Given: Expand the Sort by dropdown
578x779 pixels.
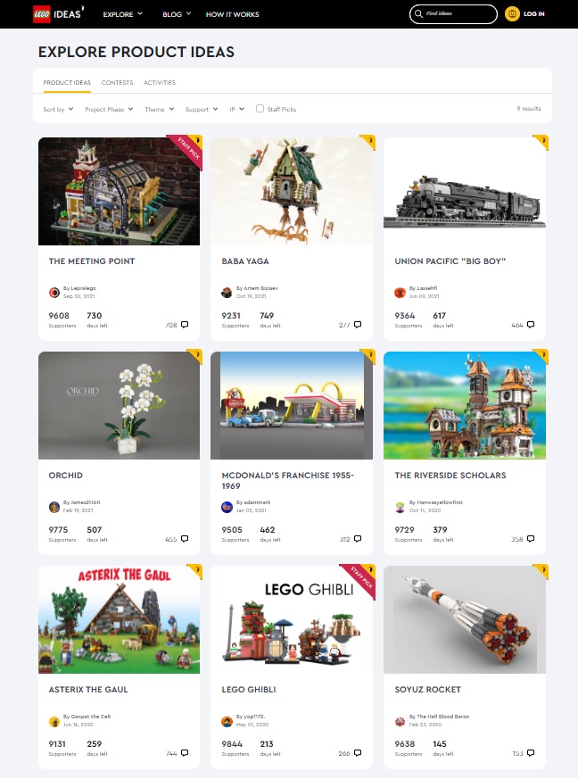Looking at the screenshot, I should [58, 109].
